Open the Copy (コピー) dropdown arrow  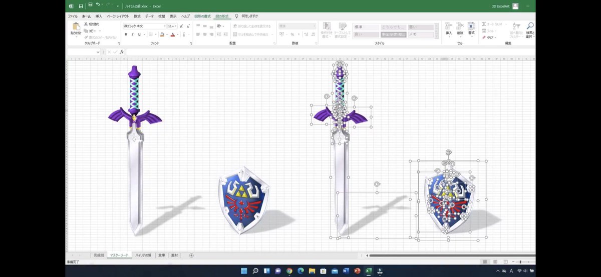pos(100,30)
